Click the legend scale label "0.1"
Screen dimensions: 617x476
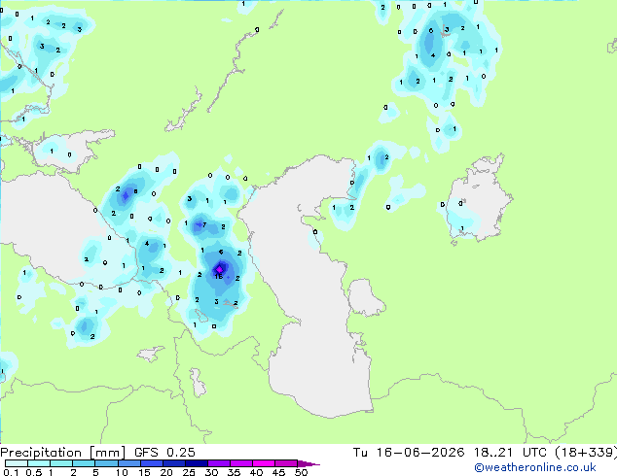pos(11,472)
